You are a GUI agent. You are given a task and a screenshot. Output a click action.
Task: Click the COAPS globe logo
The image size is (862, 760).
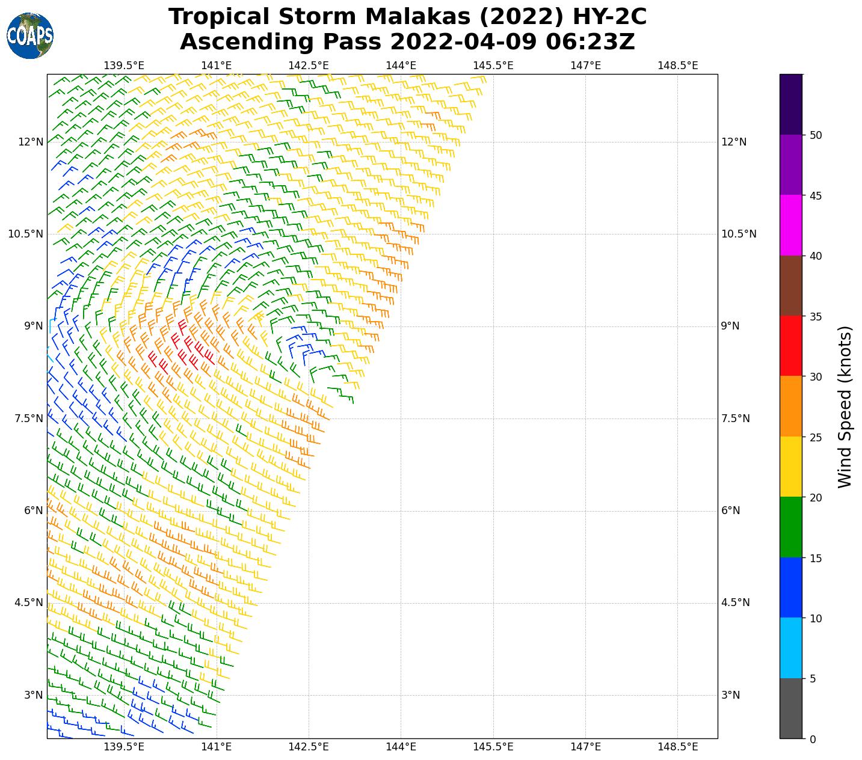tap(30, 35)
